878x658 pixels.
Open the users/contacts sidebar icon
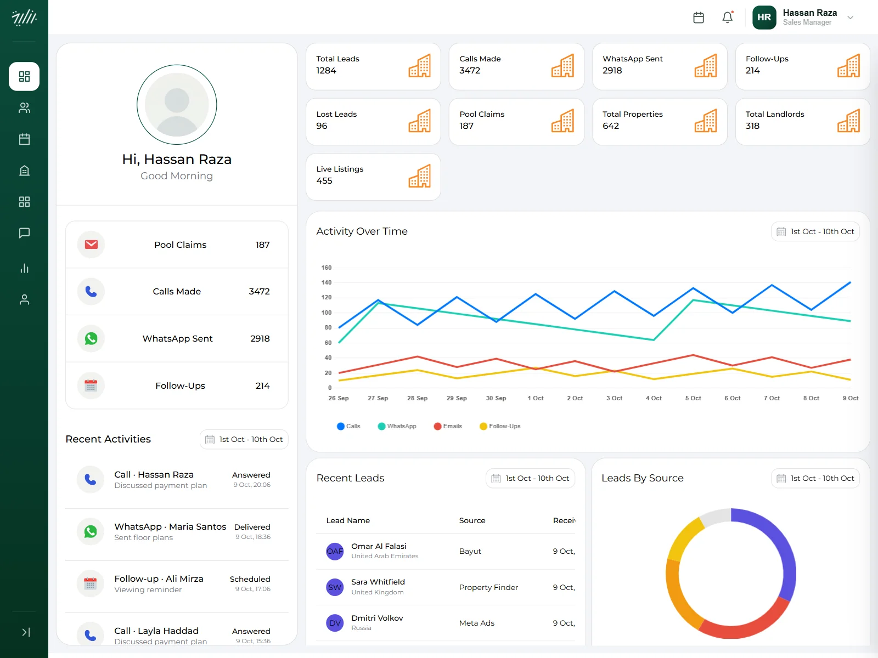pyautogui.click(x=24, y=108)
